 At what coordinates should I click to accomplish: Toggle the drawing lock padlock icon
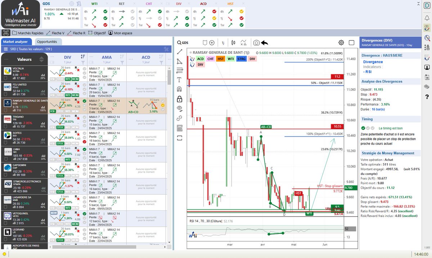(180, 99)
